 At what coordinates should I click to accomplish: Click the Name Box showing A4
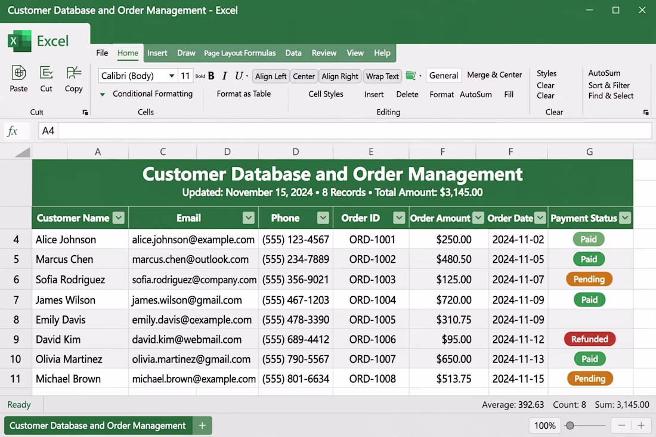click(x=48, y=131)
